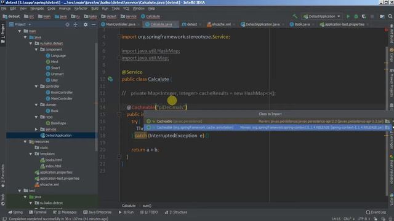The width and height of the screenshot is (394, 221).
Task: Collapse the domain package
Action: point(36,105)
